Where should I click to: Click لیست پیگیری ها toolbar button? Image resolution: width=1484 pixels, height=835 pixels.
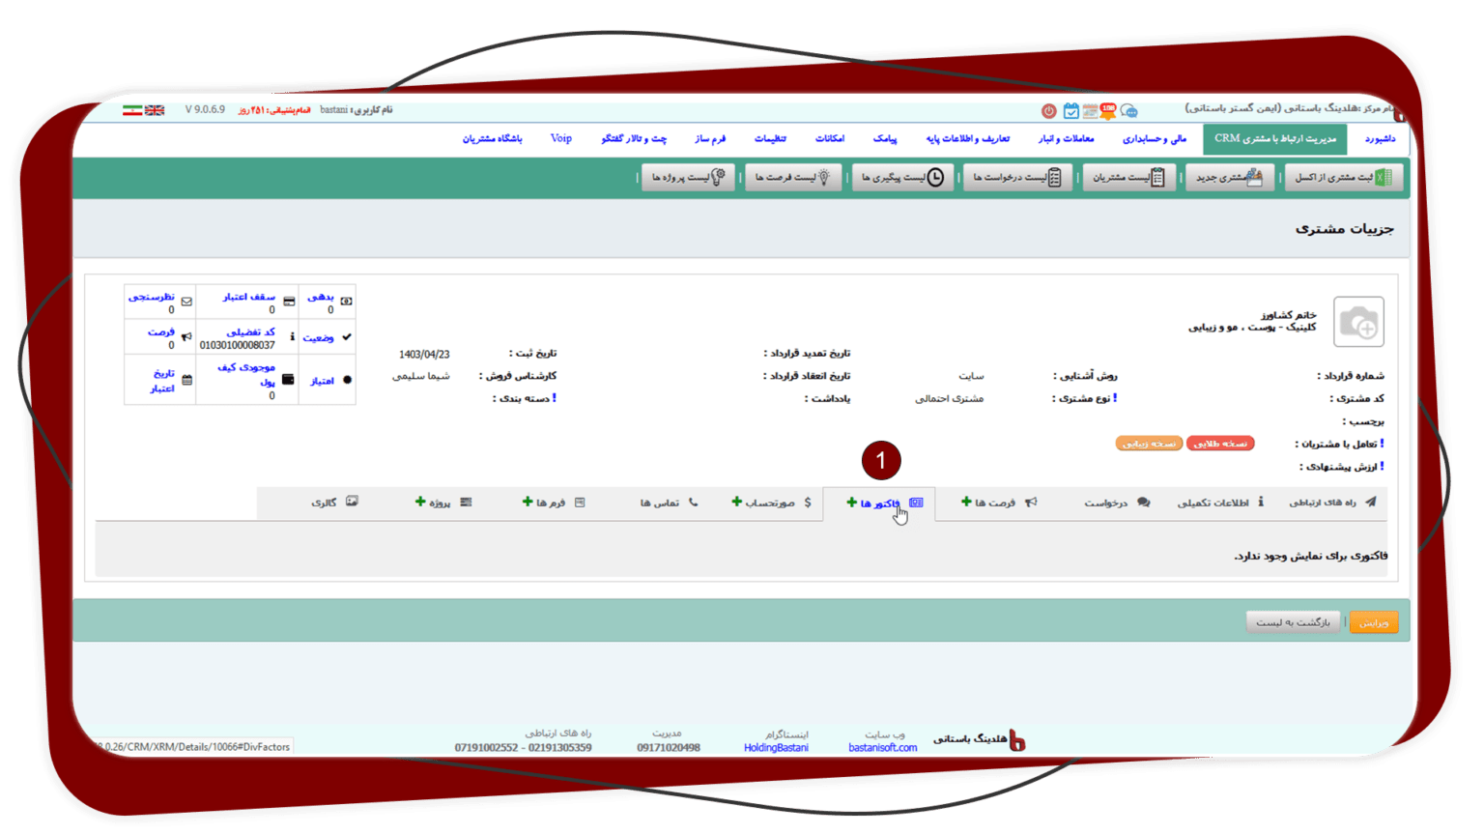(x=902, y=178)
